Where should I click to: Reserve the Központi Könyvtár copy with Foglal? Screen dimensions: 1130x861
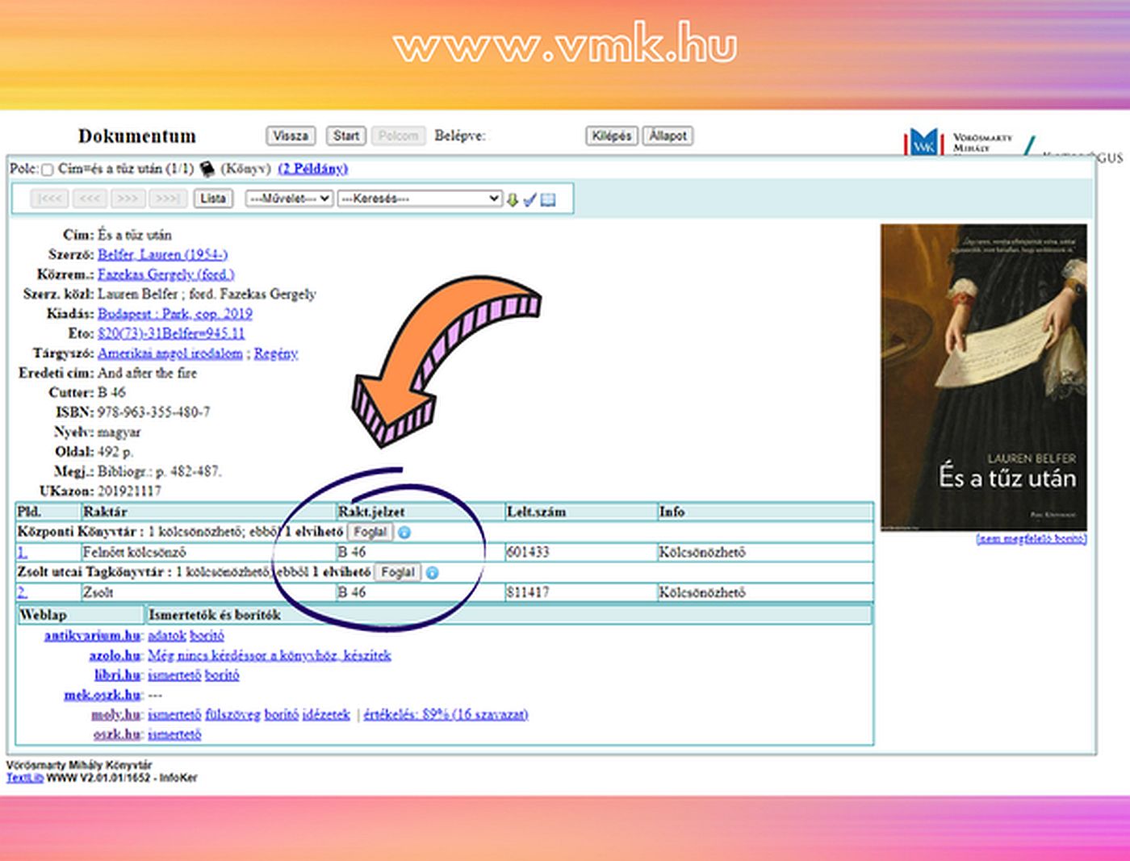point(370,532)
